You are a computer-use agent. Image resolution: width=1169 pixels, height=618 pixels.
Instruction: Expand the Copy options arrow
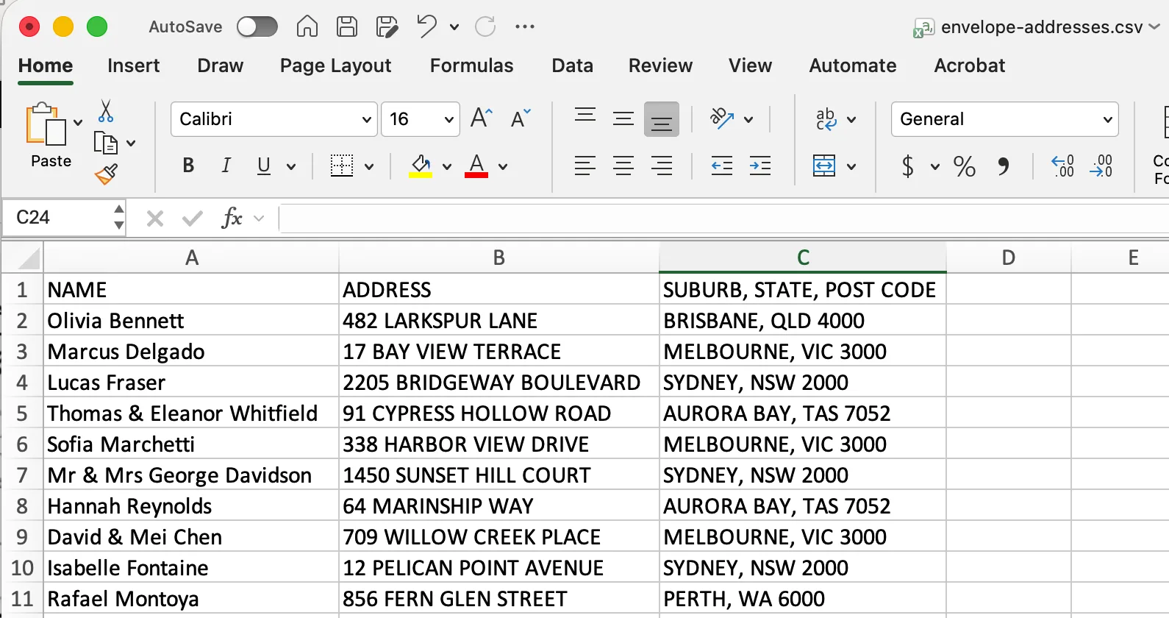131,143
